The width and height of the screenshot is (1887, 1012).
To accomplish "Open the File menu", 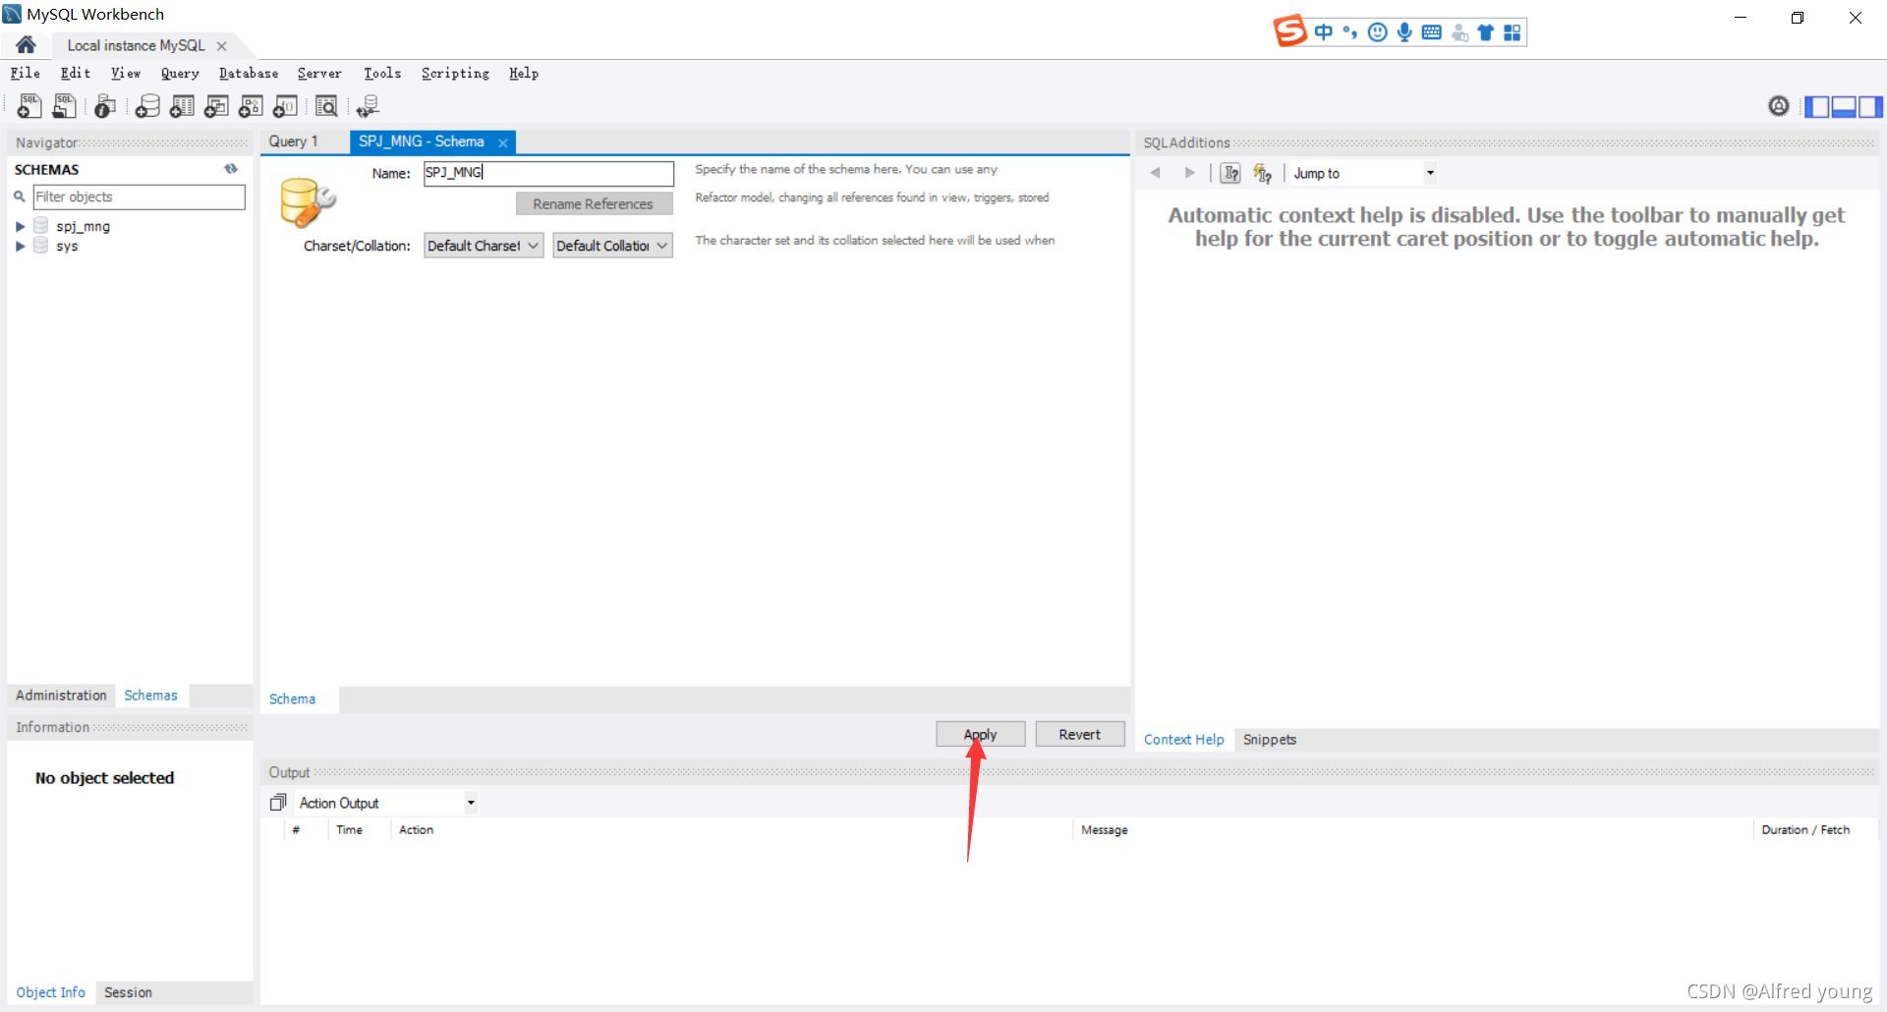I will point(26,73).
